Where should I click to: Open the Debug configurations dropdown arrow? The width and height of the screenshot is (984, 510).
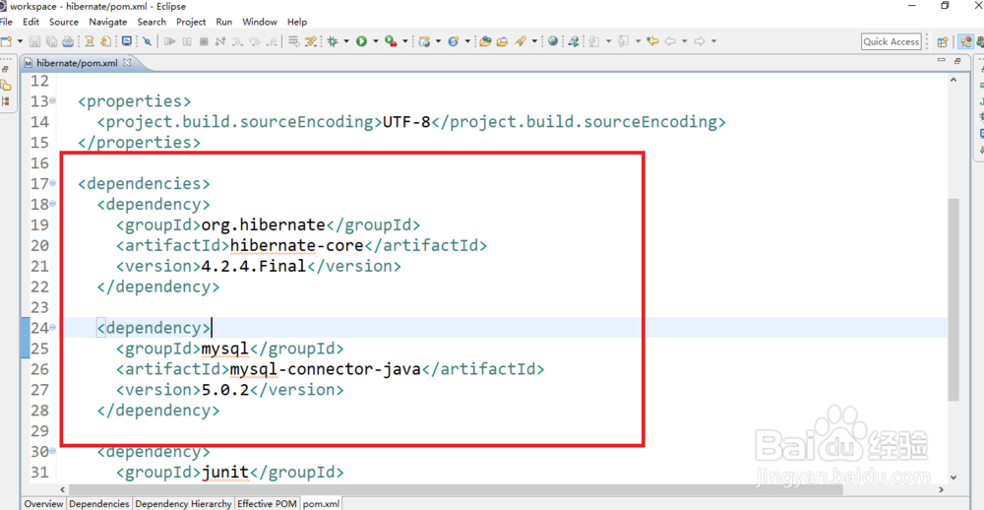[345, 41]
